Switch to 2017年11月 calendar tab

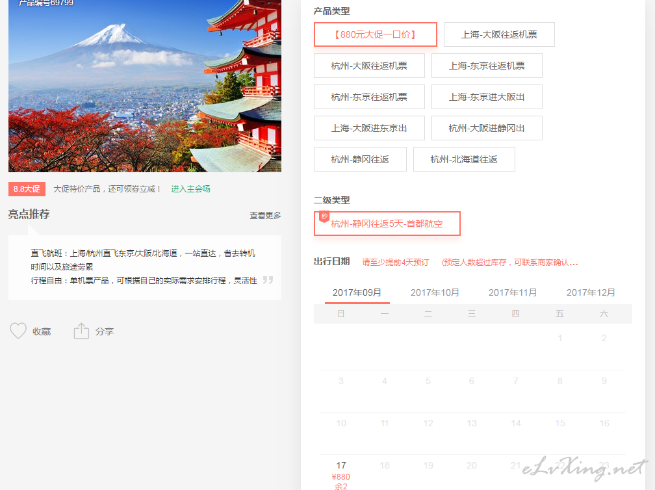[513, 292]
